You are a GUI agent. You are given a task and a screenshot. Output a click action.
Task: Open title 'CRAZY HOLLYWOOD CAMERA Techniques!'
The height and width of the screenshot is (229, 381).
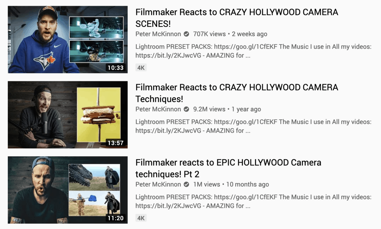pyautogui.click(x=237, y=93)
